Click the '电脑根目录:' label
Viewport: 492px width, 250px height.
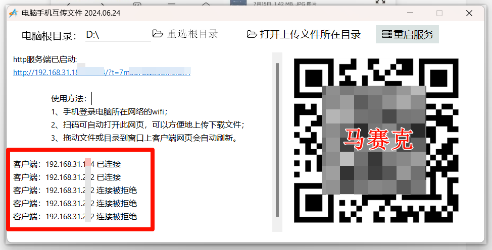[49, 36]
